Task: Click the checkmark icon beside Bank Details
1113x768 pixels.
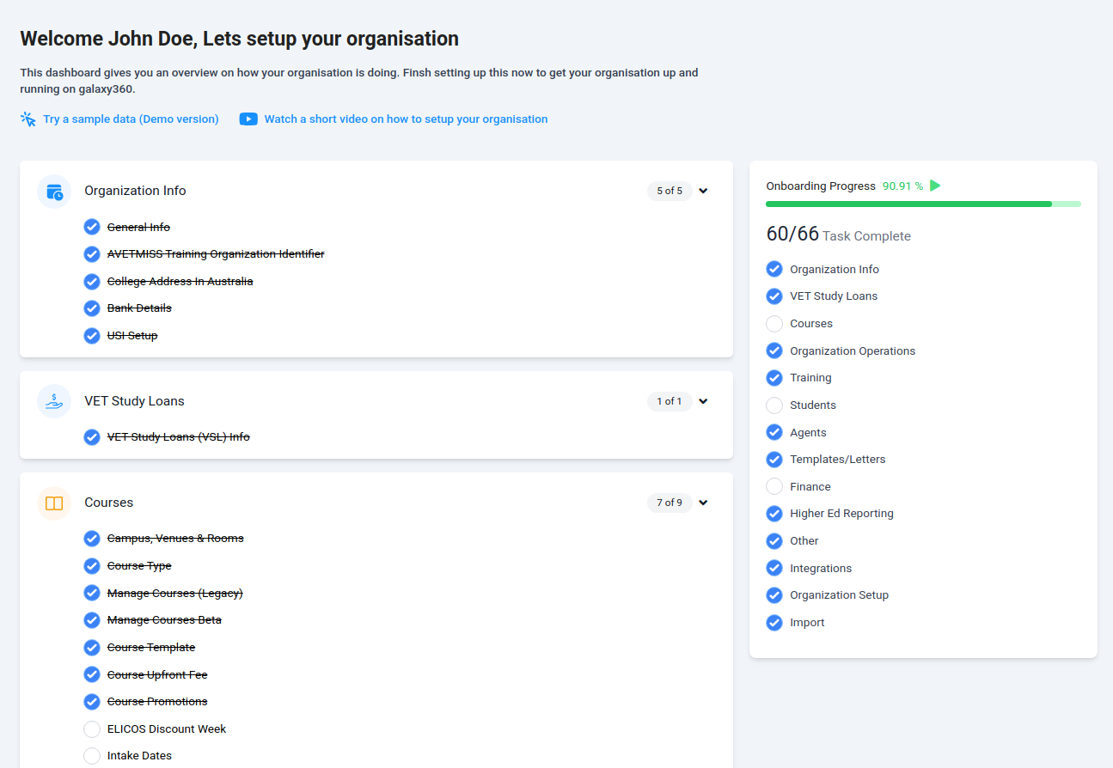Action: pos(92,308)
